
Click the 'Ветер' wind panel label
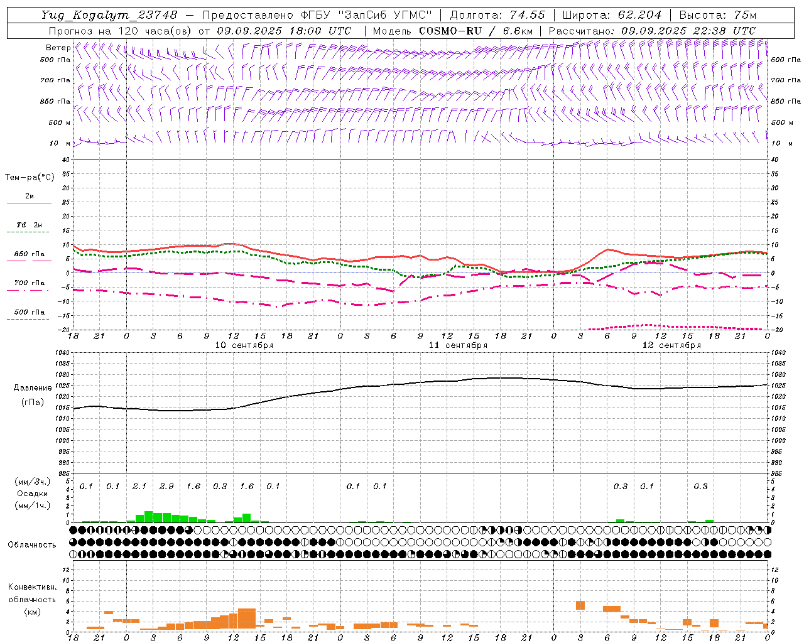click(58, 48)
